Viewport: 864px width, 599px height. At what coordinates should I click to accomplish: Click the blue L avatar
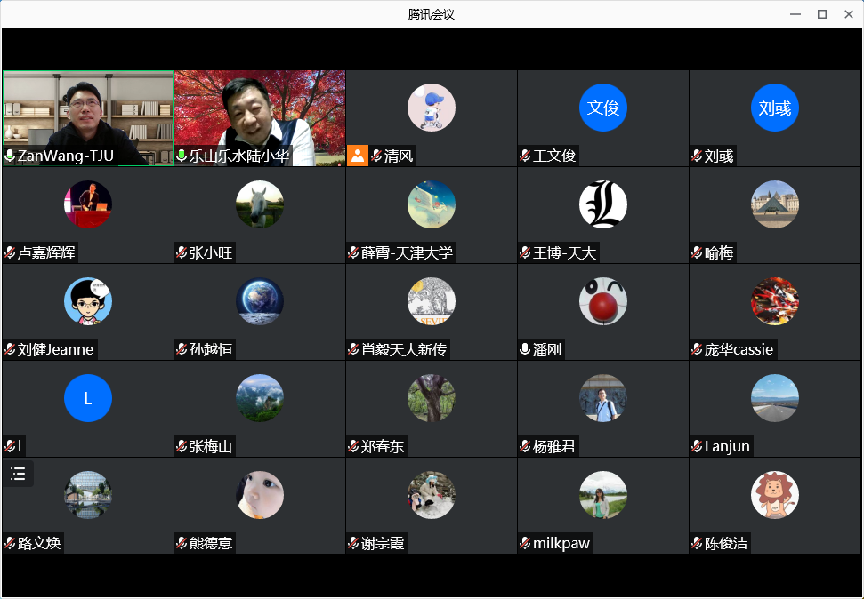(87, 398)
